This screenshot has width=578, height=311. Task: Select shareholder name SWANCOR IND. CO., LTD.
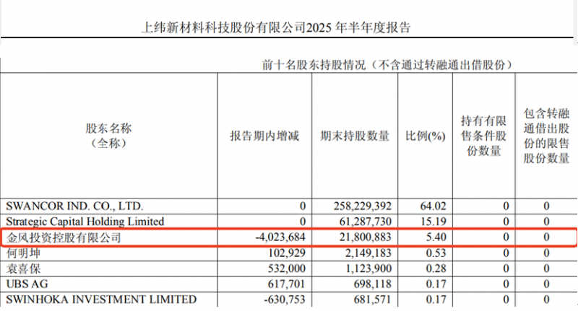click(74, 206)
